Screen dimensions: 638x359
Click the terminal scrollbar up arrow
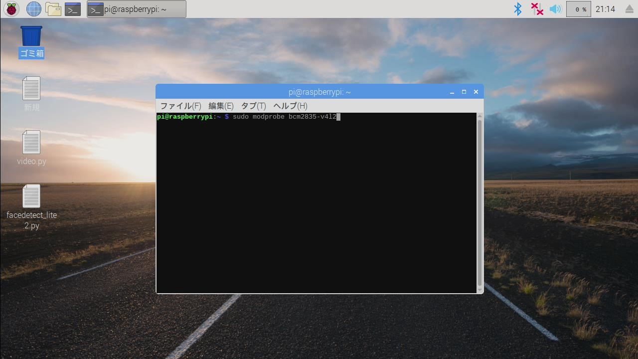[x=480, y=116]
